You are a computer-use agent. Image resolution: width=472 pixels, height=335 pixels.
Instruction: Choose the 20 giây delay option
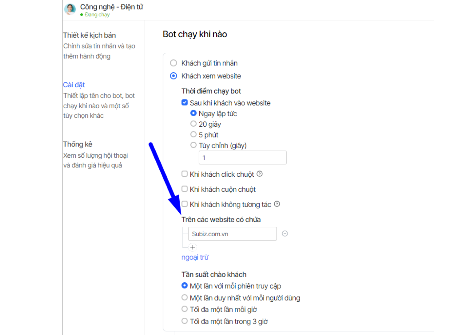193,124
